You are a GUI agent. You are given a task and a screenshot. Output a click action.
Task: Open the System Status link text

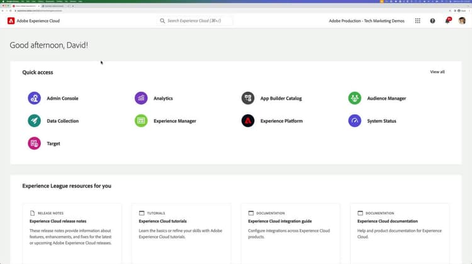click(382, 120)
